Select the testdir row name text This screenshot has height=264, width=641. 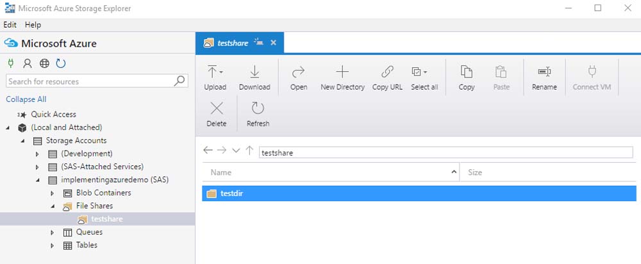pyautogui.click(x=232, y=194)
